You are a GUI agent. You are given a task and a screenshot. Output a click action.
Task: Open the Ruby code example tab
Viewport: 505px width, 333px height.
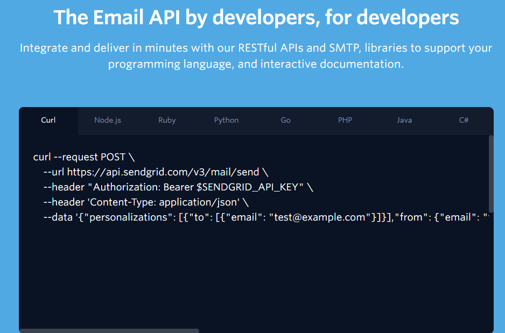pyautogui.click(x=167, y=120)
